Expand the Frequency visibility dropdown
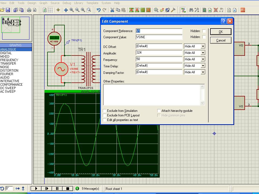259x194 pixels. [203, 59]
